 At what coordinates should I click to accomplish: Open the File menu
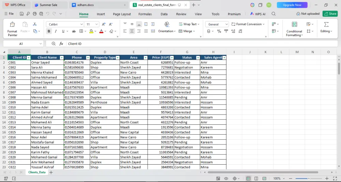click(x=9, y=14)
